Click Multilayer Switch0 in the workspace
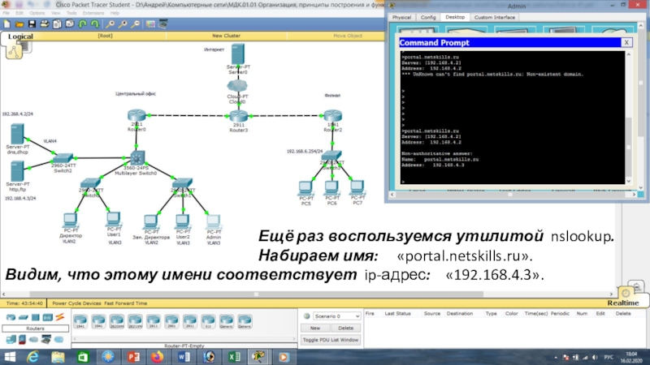 (136, 158)
